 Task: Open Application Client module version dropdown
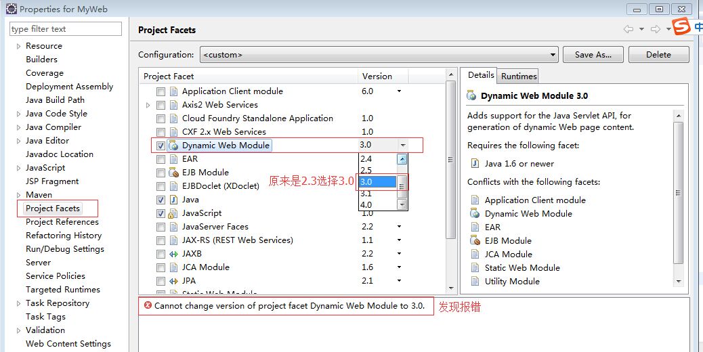pos(399,91)
